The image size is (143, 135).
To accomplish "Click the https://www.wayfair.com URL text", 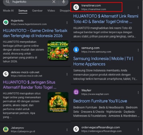I will pos(95,94).
